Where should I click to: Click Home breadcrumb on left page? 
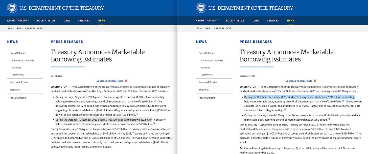(11, 28)
